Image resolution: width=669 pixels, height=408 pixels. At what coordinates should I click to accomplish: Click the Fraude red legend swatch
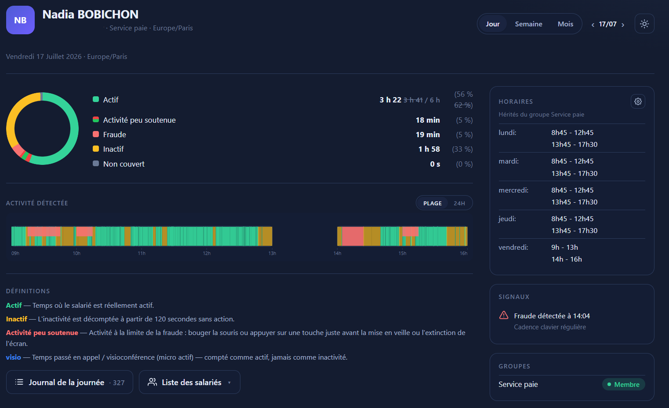pos(96,134)
